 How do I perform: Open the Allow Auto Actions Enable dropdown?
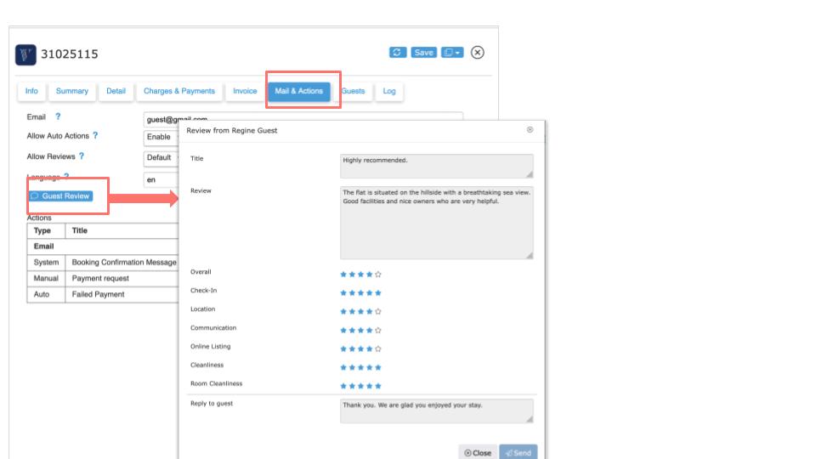coord(161,137)
